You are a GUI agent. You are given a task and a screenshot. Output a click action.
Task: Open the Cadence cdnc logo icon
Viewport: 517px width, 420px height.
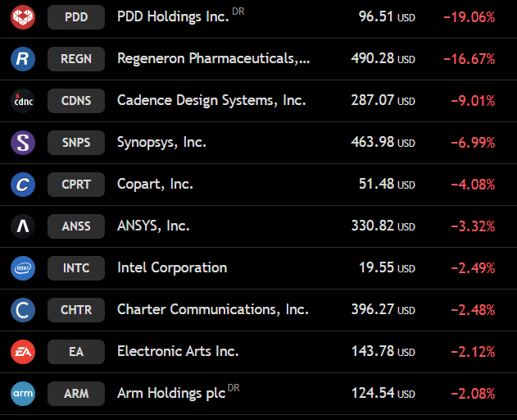23,101
